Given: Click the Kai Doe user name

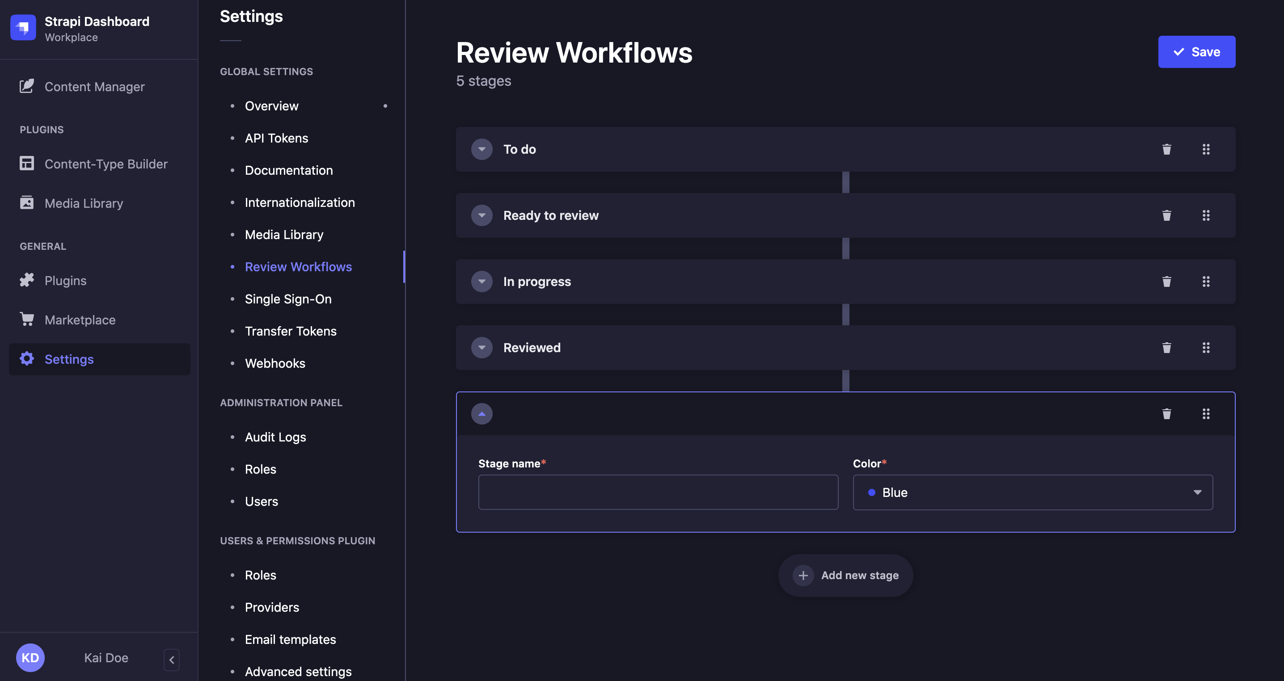Looking at the screenshot, I should 106,658.
